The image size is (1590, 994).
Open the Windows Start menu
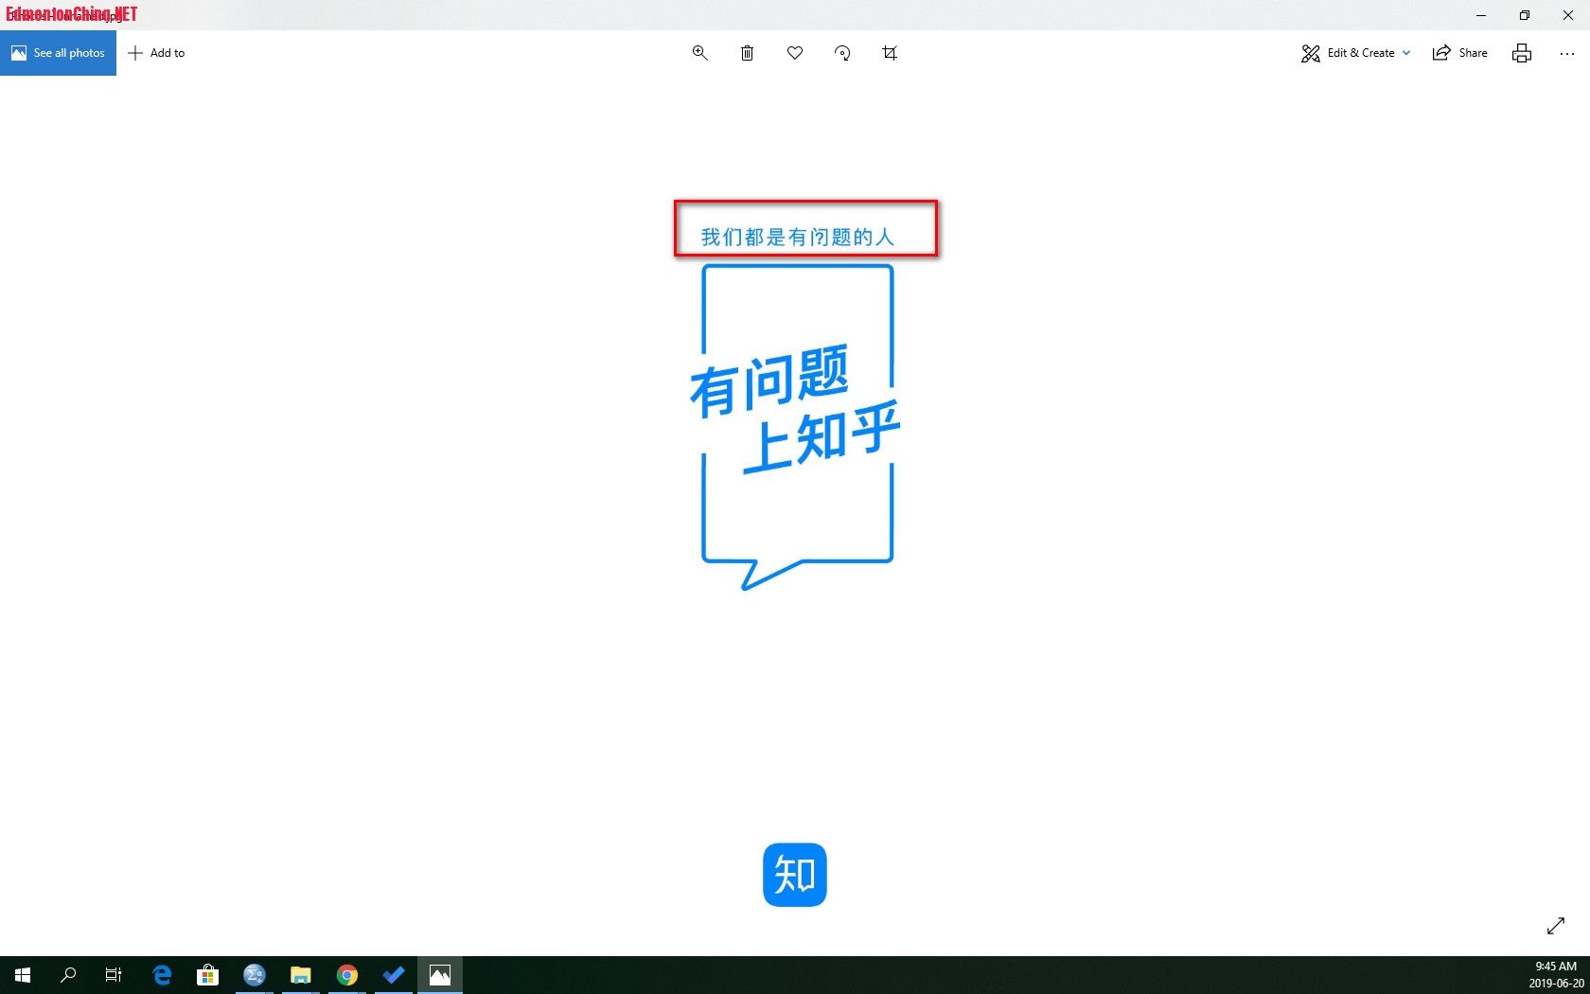[23, 975]
